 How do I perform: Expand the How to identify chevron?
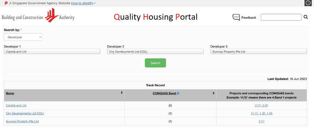pyautogui.click(x=95, y=3)
